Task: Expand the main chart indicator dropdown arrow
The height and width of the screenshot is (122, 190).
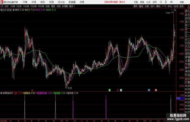Action: coord(14,10)
